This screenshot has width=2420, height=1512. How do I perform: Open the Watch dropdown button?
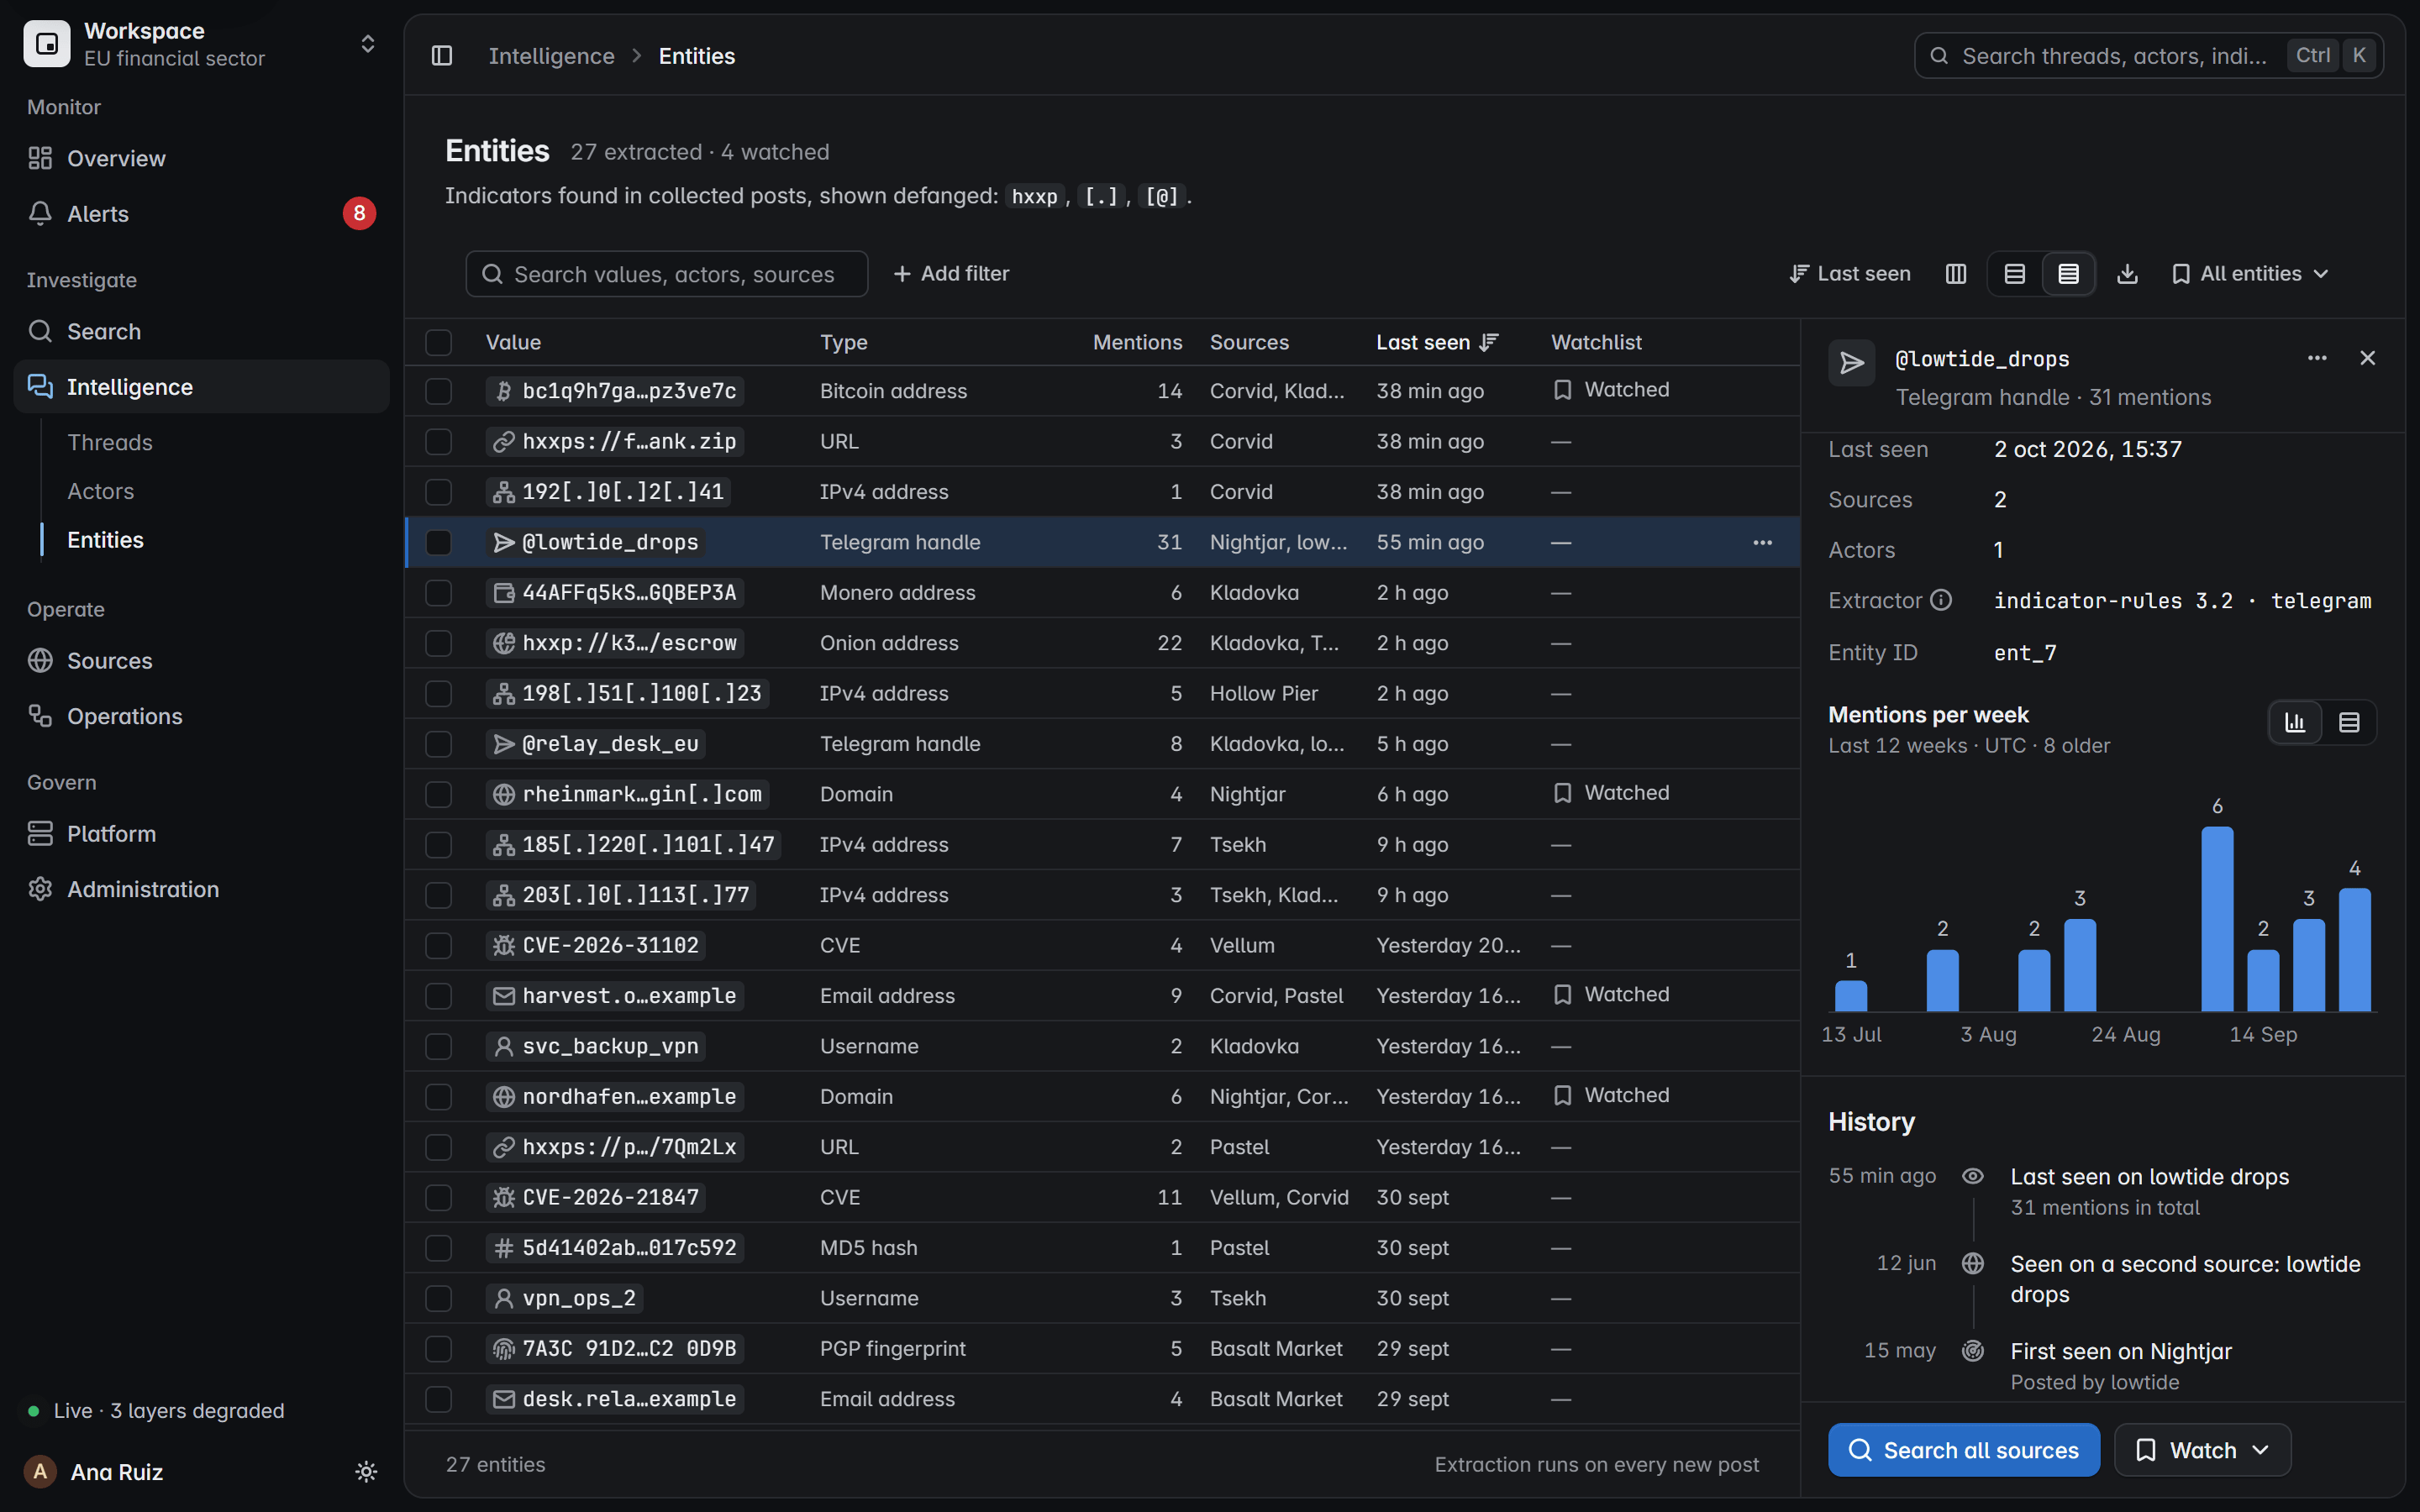click(x=2202, y=1450)
